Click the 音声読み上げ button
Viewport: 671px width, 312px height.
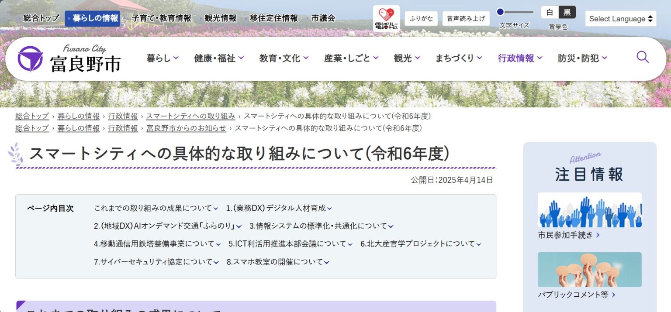click(466, 19)
